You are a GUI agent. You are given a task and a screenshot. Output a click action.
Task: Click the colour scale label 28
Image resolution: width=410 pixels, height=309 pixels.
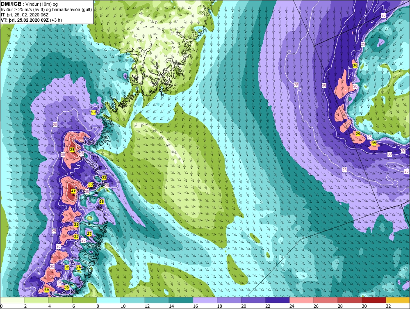click(x=340, y=306)
